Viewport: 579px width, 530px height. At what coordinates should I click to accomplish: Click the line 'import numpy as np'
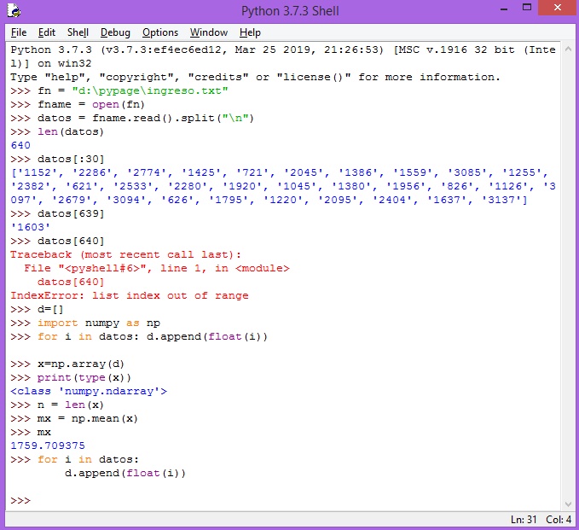pos(99,323)
